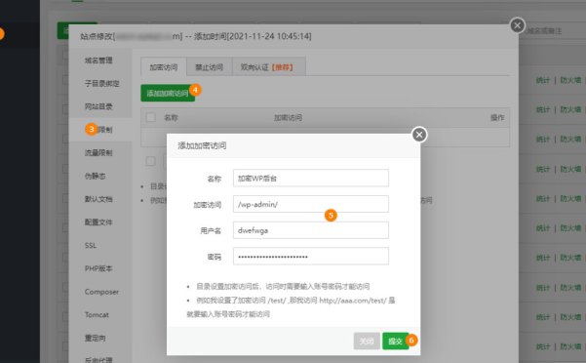This screenshot has width=586, height=363.
Task: Focus the 名称 input containing 加密WP后台
Action: (311, 178)
